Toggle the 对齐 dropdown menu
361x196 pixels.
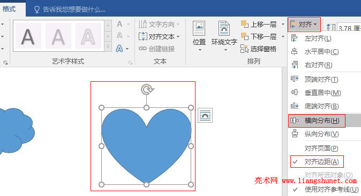(304, 25)
